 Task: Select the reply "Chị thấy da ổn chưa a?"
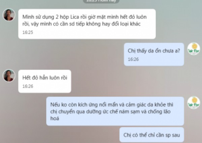[x=154, y=54]
